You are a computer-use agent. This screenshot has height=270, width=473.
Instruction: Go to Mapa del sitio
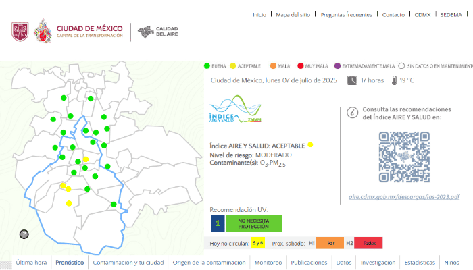293,14
